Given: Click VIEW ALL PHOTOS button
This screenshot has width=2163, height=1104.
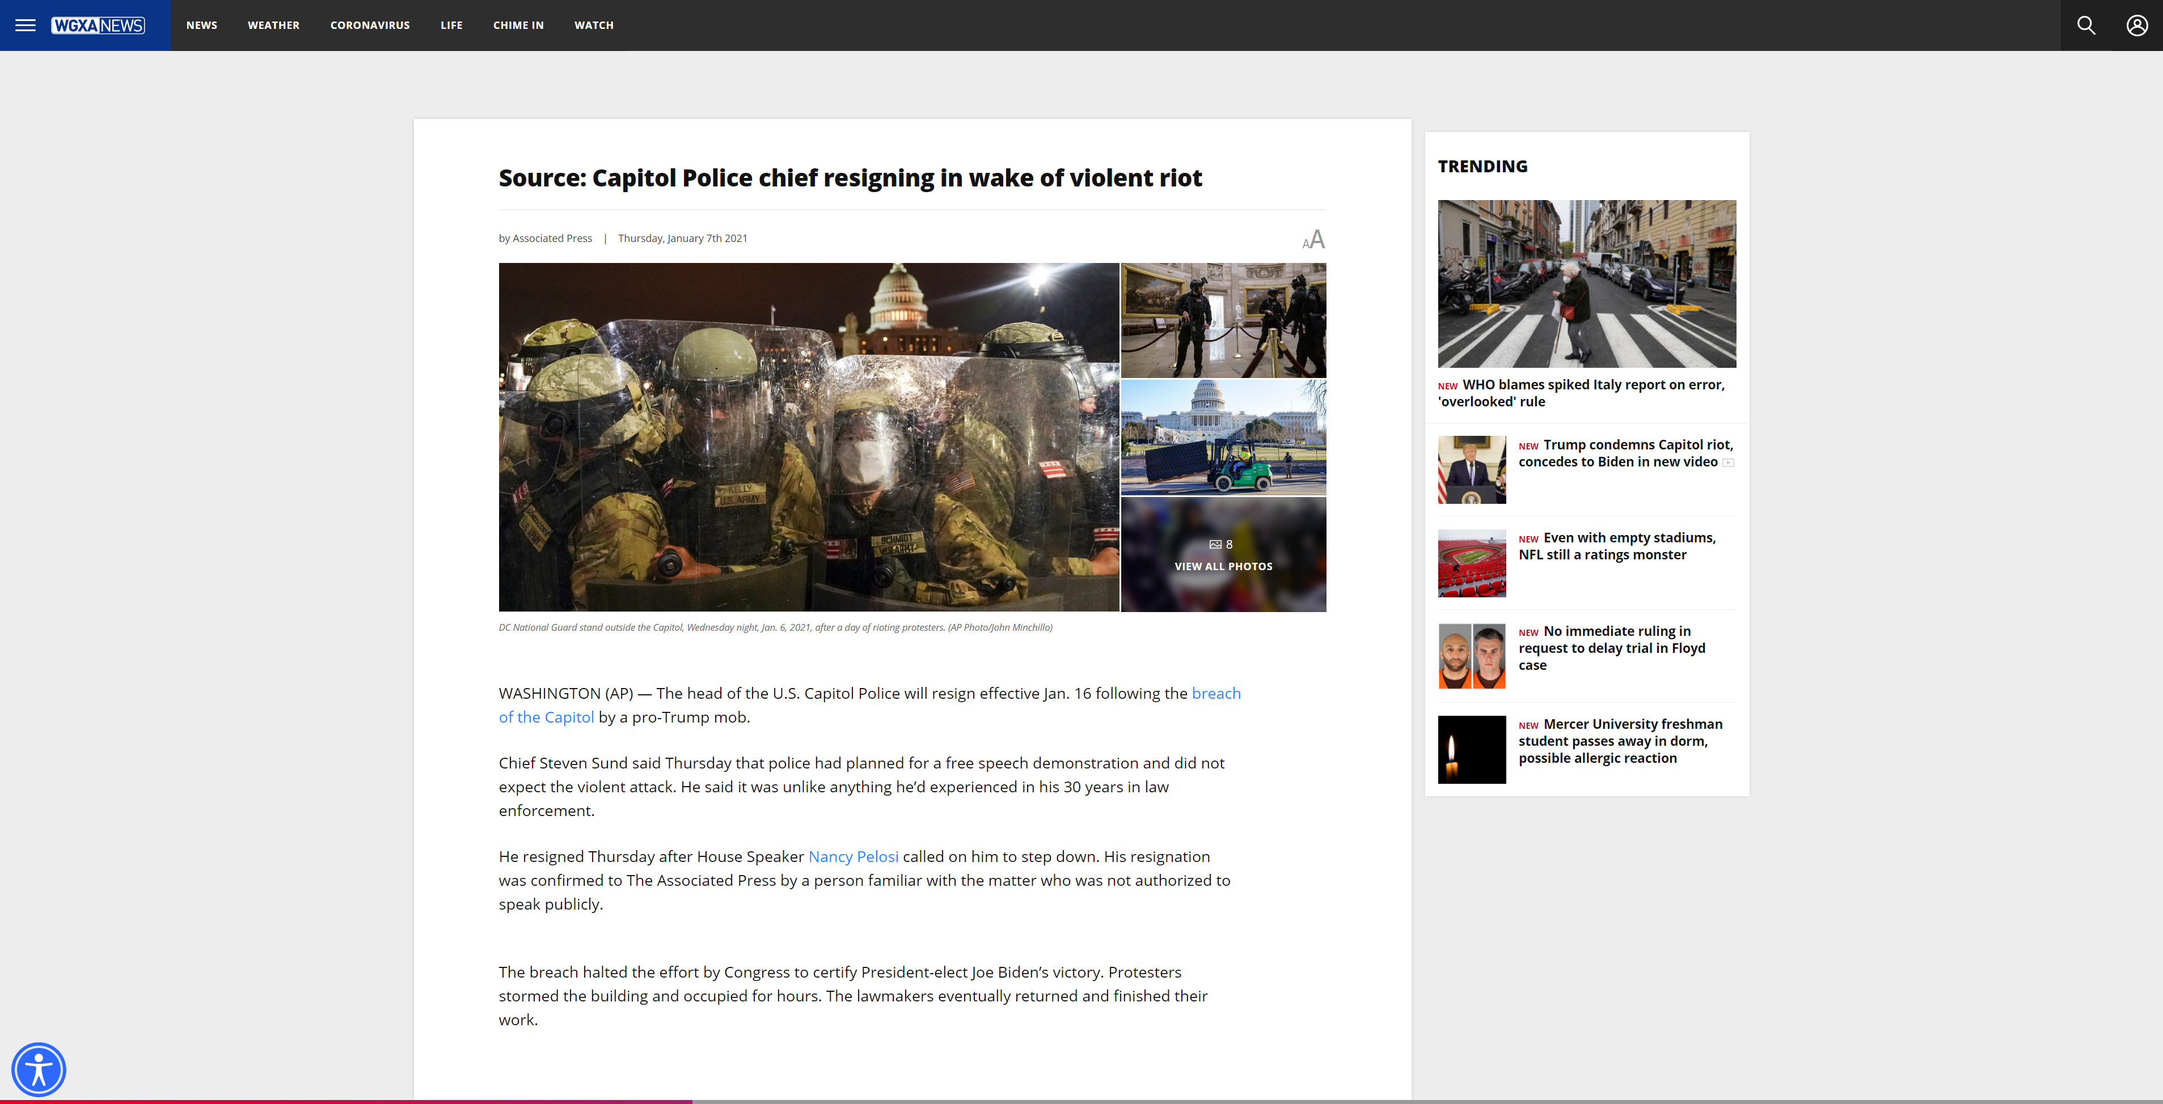Looking at the screenshot, I should [x=1223, y=566].
